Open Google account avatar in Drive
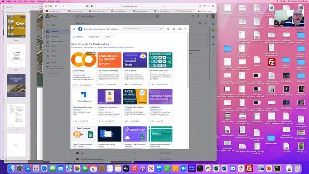This screenshot has height=174, width=309. pyautogui.click(x=212, y=16)
